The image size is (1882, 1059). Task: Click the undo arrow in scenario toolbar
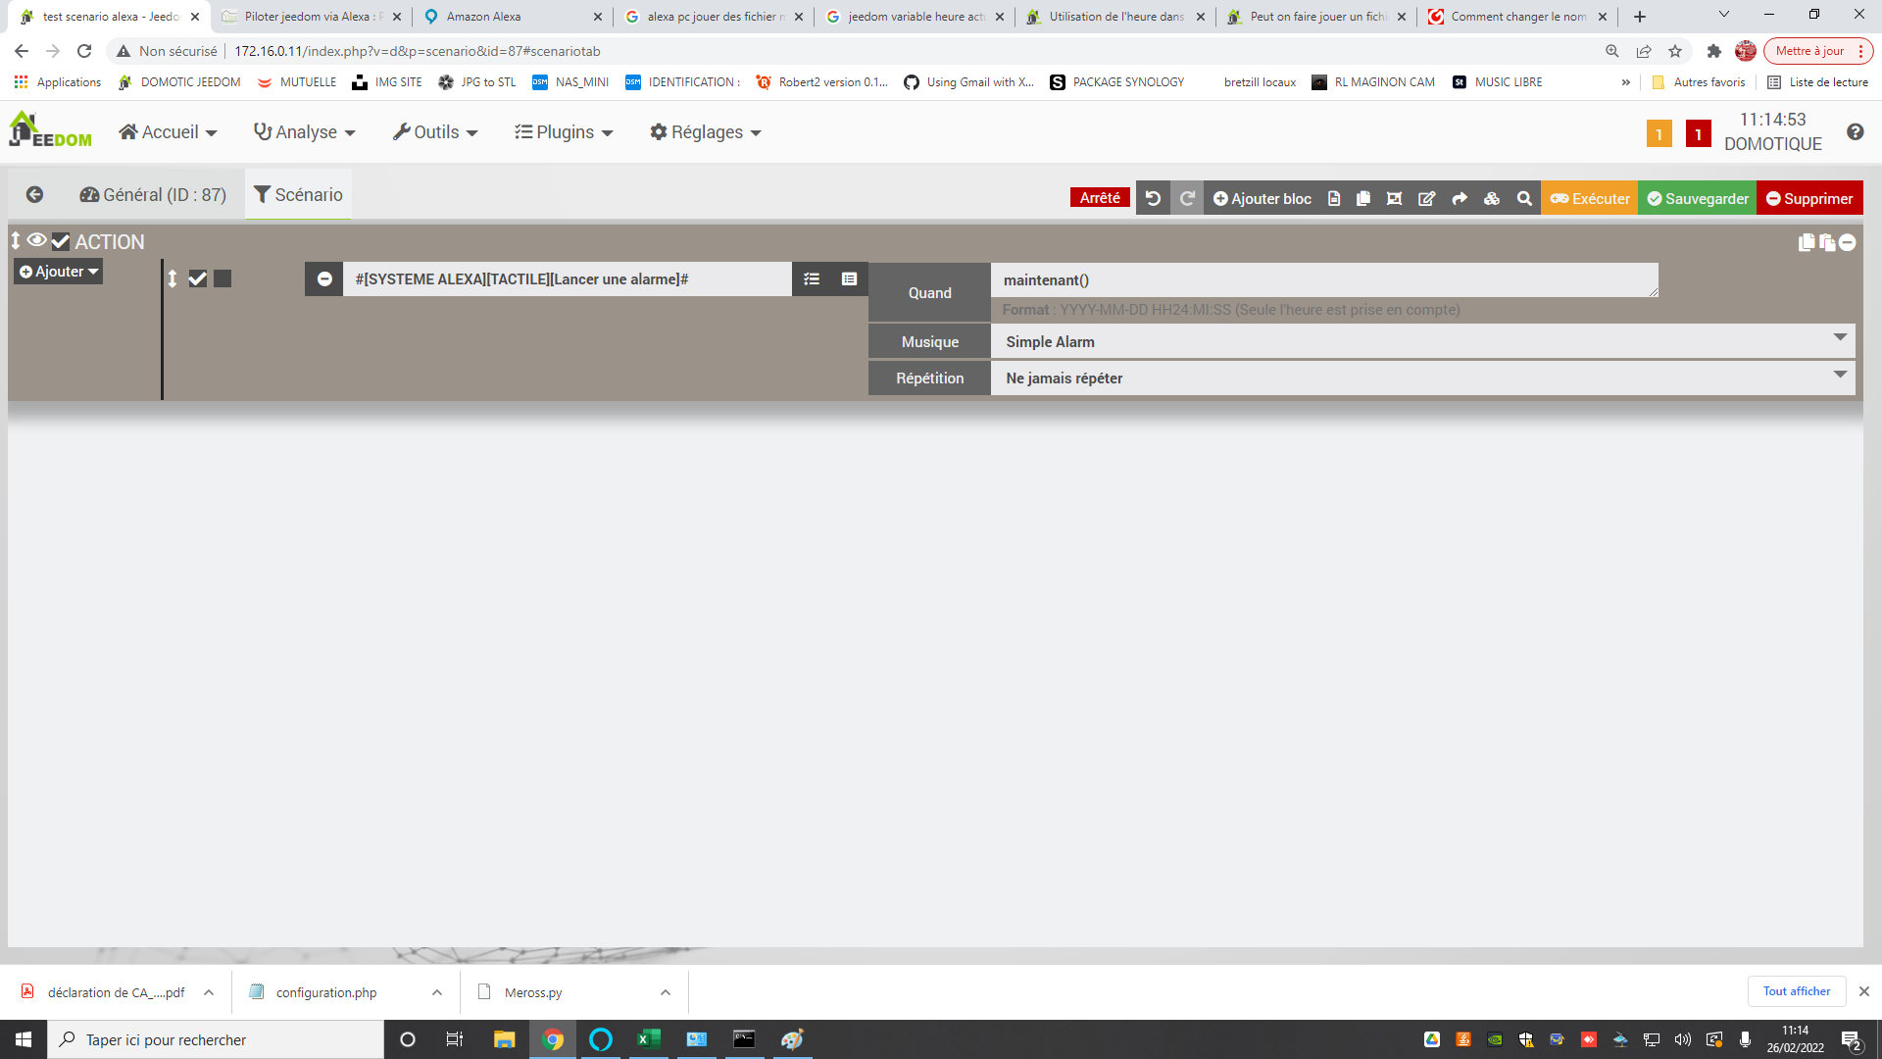tap(1153, 198)
